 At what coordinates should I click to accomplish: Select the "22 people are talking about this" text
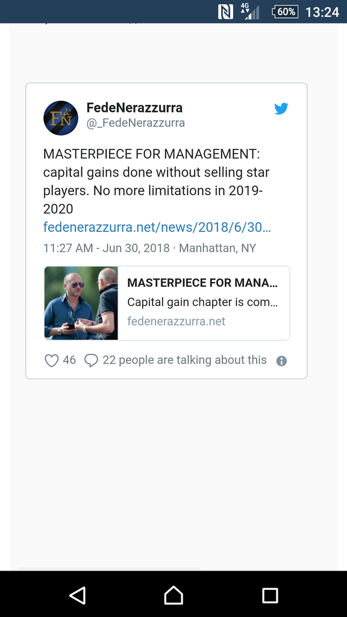coord(184,360)
